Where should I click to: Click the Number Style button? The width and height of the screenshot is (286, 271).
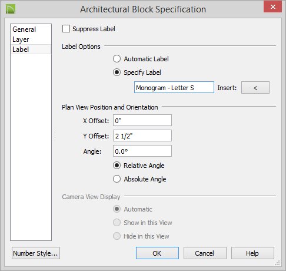click(36, 253)
